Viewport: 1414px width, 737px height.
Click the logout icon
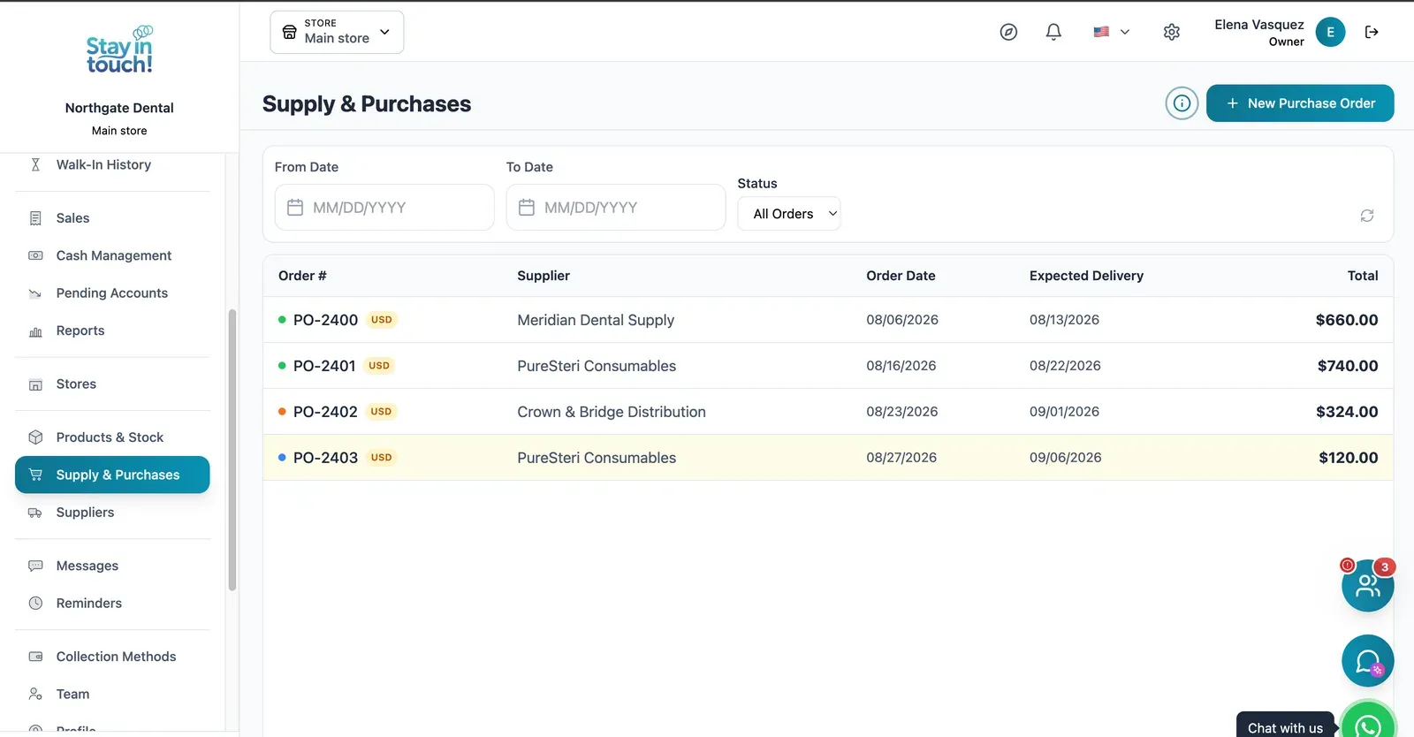pyautogui.click(x=1372, y=32)
